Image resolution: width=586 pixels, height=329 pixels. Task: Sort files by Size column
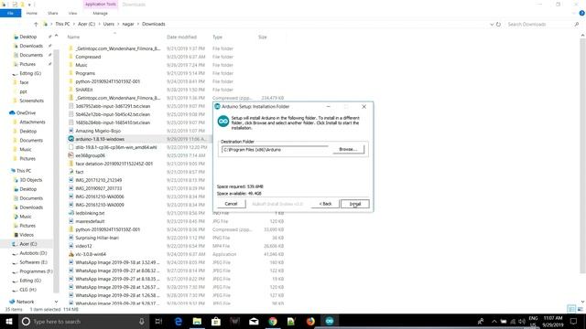coord(263,37)
